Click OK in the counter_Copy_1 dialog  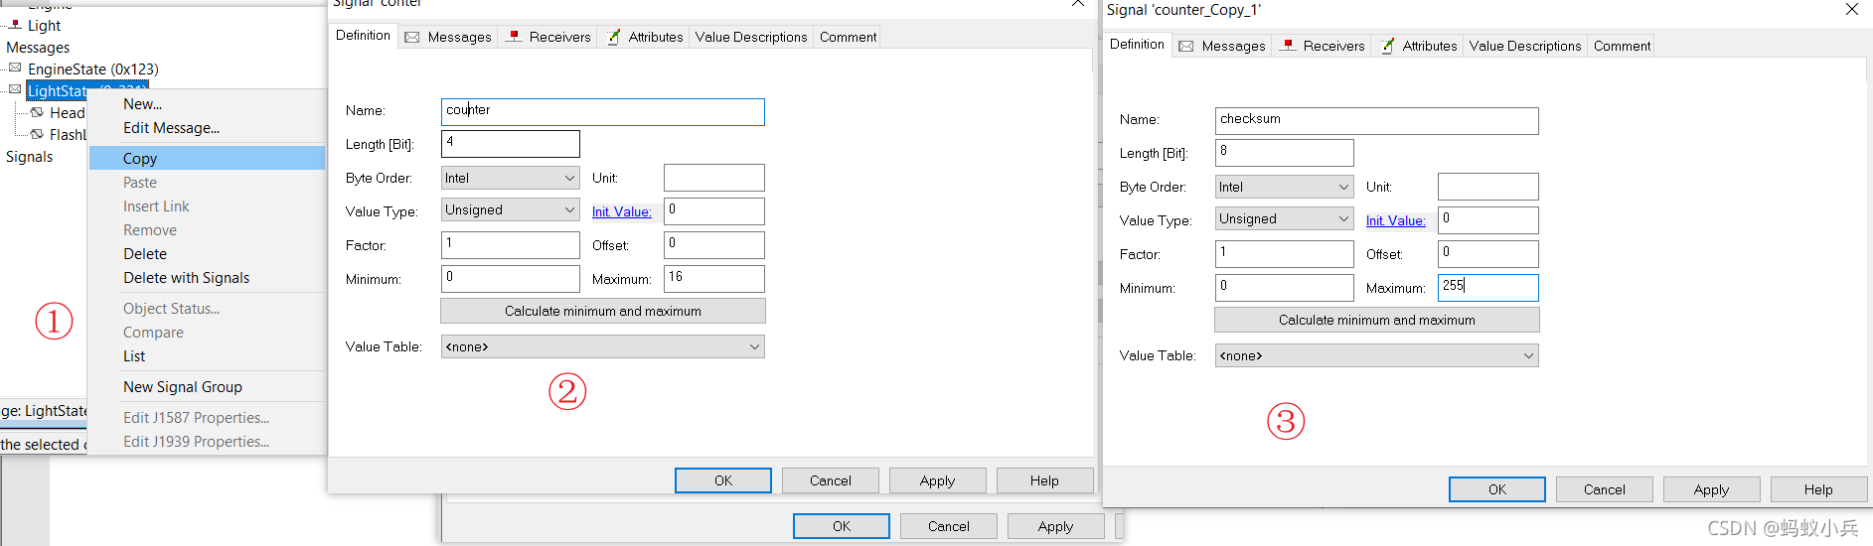tap(1497, 489)
